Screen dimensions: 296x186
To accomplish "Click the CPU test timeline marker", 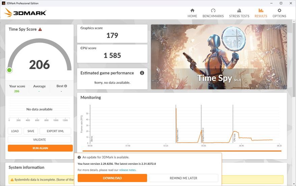I will (x=235, y=137).
